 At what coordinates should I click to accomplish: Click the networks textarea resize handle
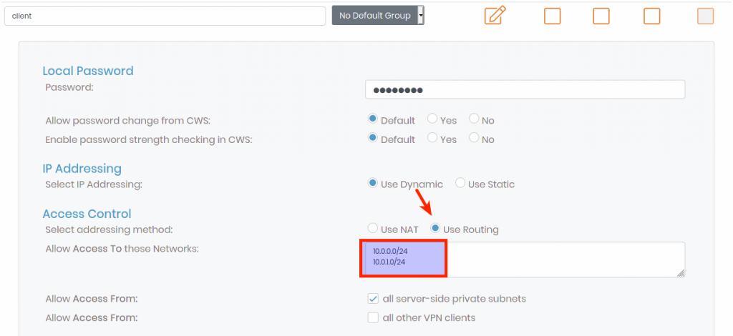pos(681,273)
